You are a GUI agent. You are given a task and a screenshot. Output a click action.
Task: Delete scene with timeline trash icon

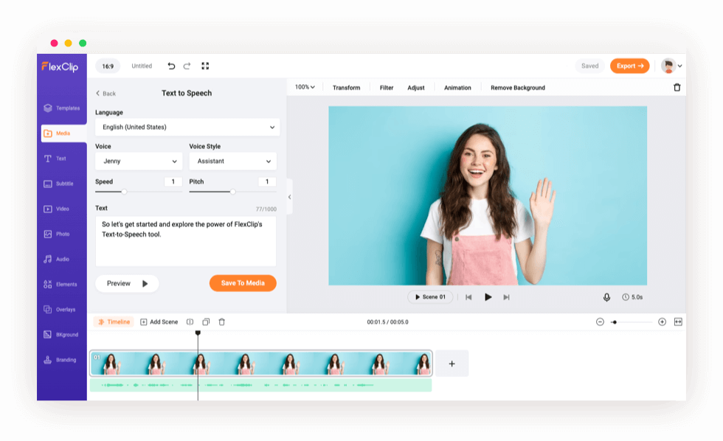(222, 322)
